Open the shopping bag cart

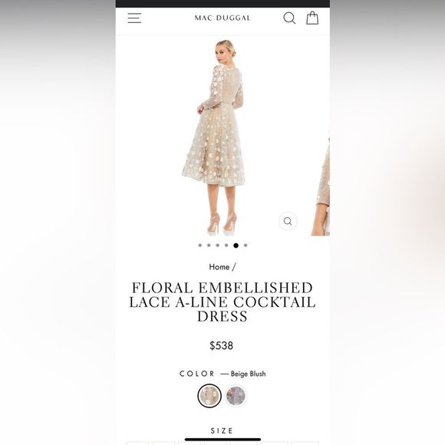pos(312,18)
